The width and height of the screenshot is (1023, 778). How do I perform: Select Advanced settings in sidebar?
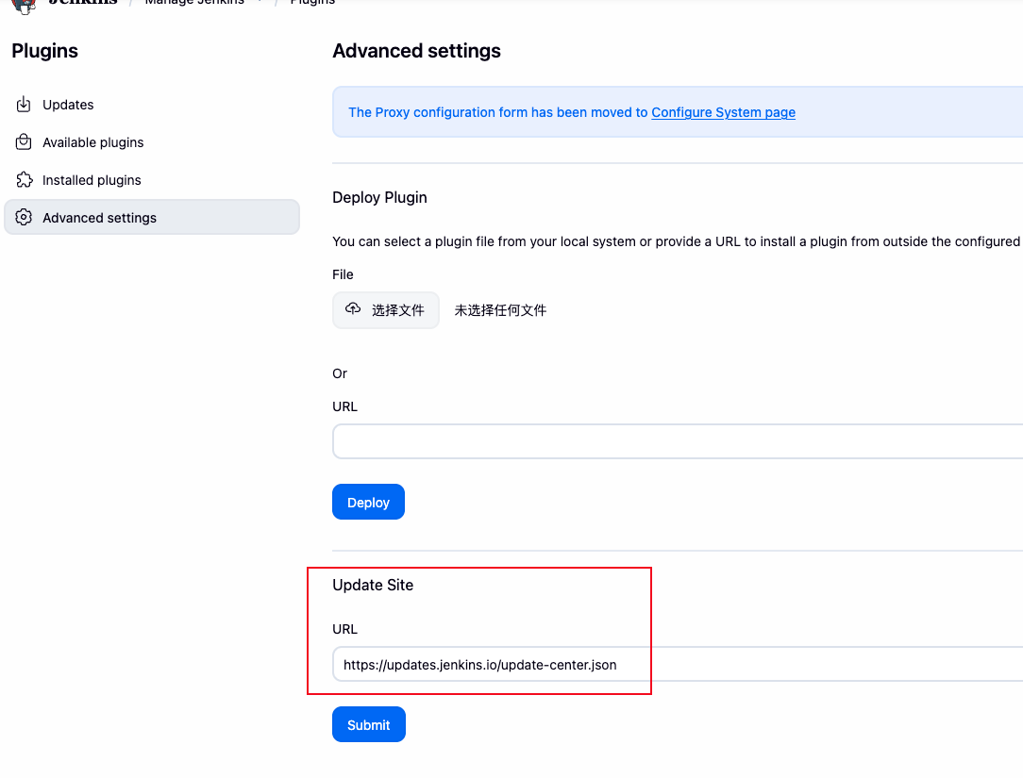[x=151, y=217]
